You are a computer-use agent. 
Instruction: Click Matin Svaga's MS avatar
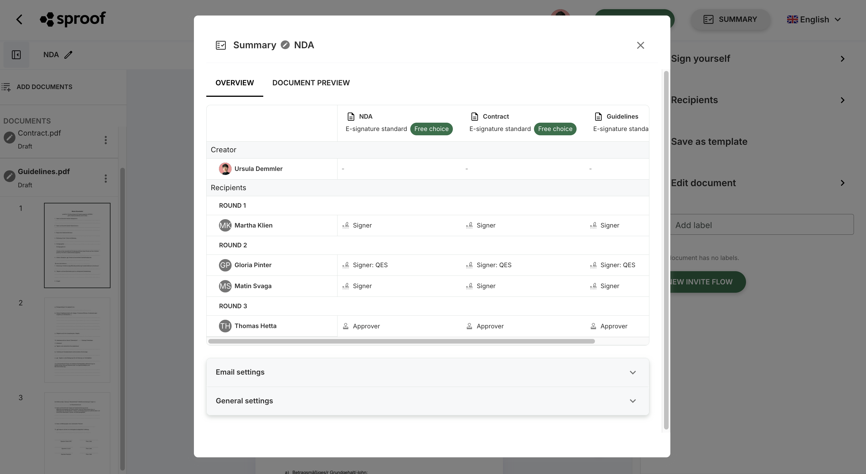(225, 286)
